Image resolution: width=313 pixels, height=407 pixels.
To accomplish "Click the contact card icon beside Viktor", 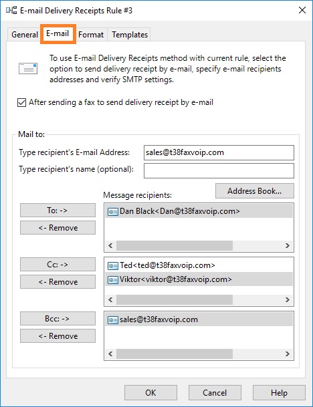I will (113, 280).
